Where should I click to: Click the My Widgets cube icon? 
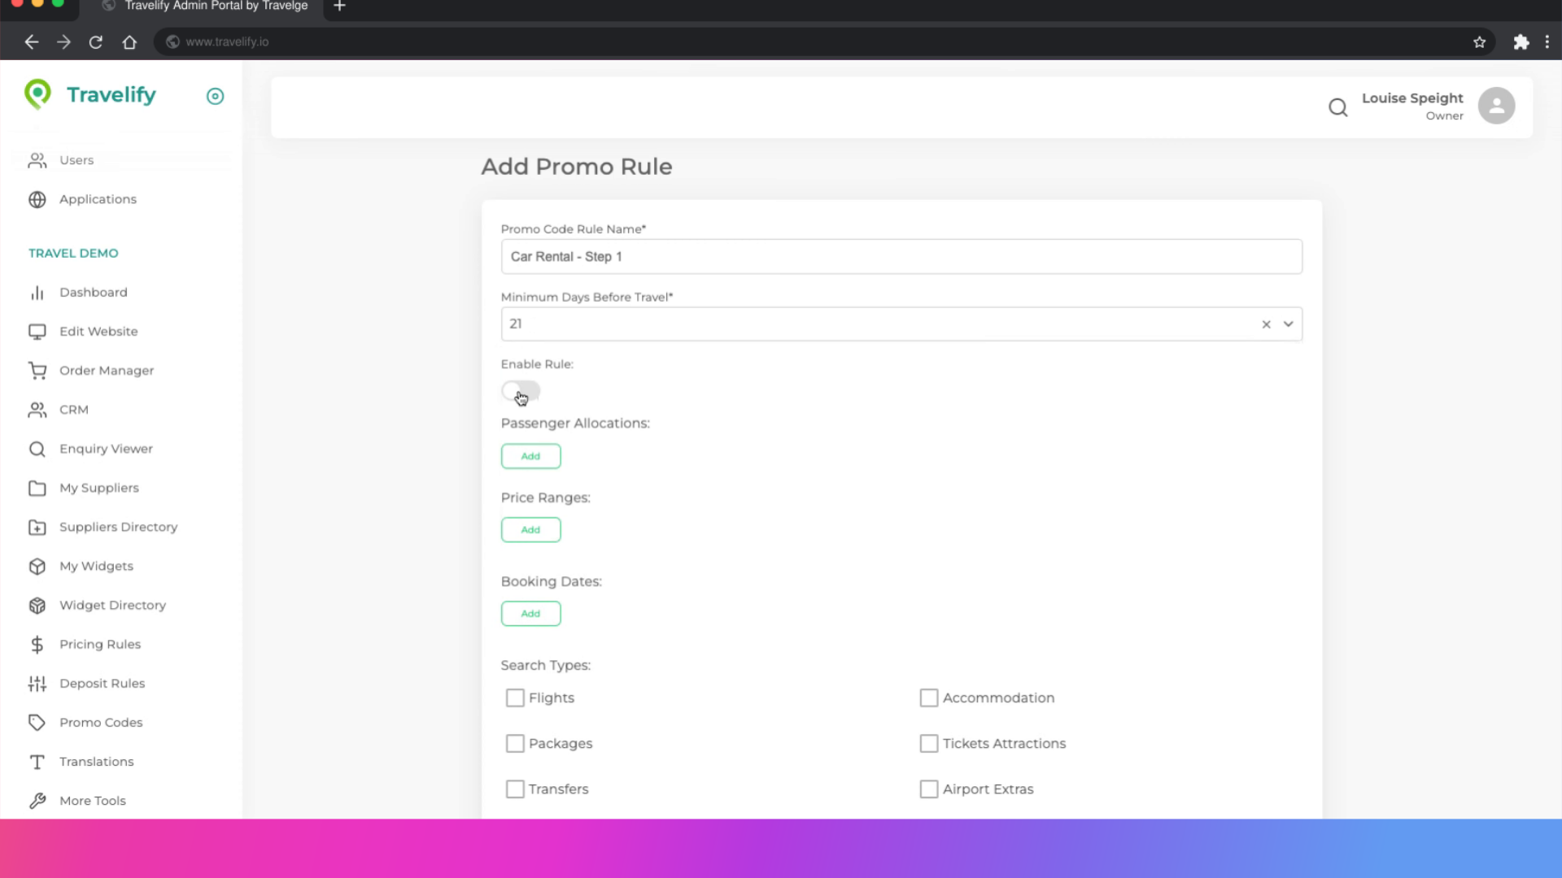pyautogui.click(x=37, y=566)
